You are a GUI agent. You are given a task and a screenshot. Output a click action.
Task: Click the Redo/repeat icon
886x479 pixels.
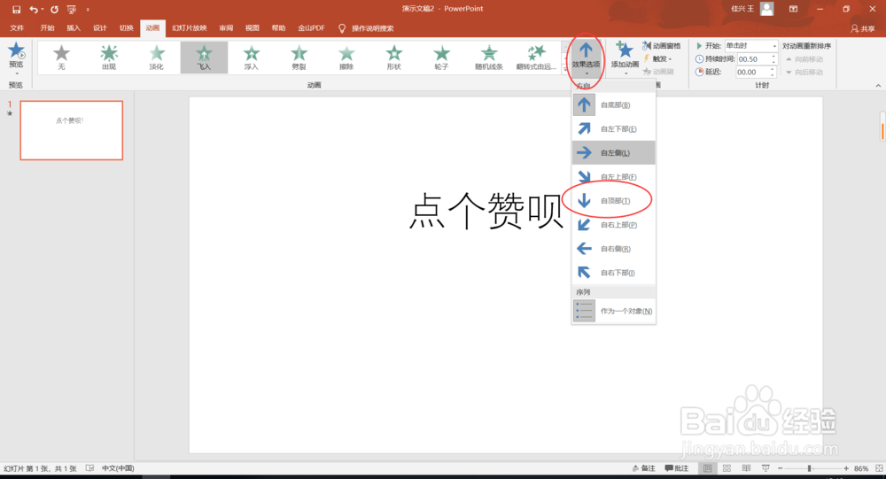54,9
